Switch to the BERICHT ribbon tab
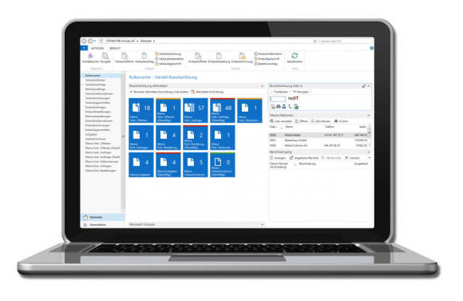The width and height of the screenshot is (463, 301). [115, 49]
